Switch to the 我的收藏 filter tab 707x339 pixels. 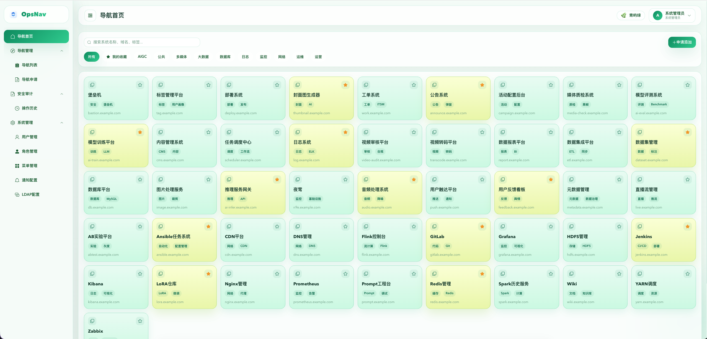(x=117, y=57)
